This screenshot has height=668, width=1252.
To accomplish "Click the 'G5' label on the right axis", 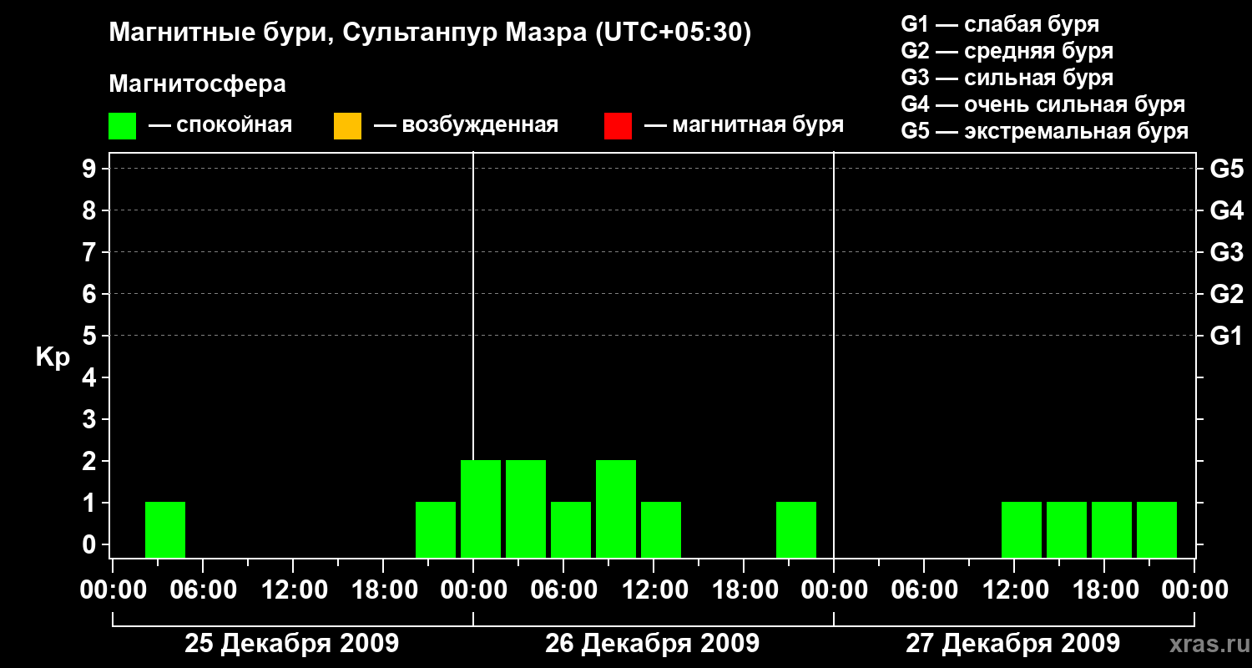I will tap(1226, 170).
